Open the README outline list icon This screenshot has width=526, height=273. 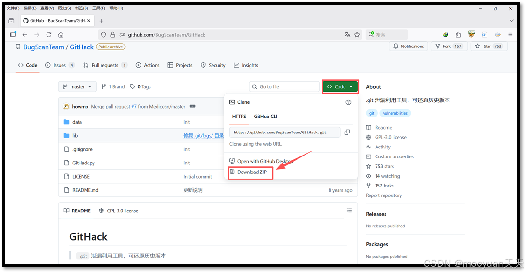tap(349, 211)
